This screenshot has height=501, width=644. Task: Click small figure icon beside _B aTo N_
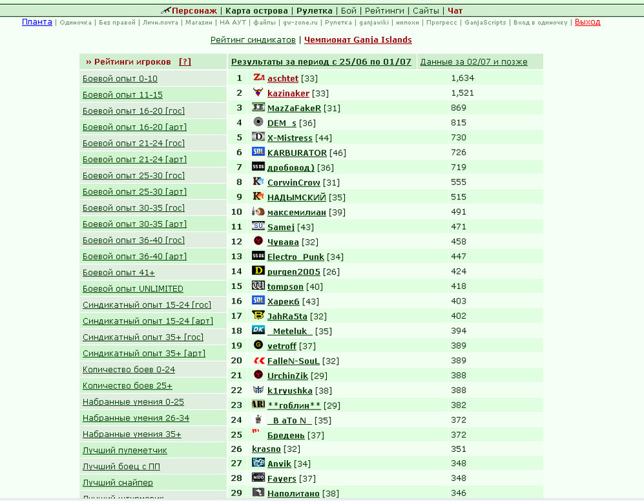(258, 419)
